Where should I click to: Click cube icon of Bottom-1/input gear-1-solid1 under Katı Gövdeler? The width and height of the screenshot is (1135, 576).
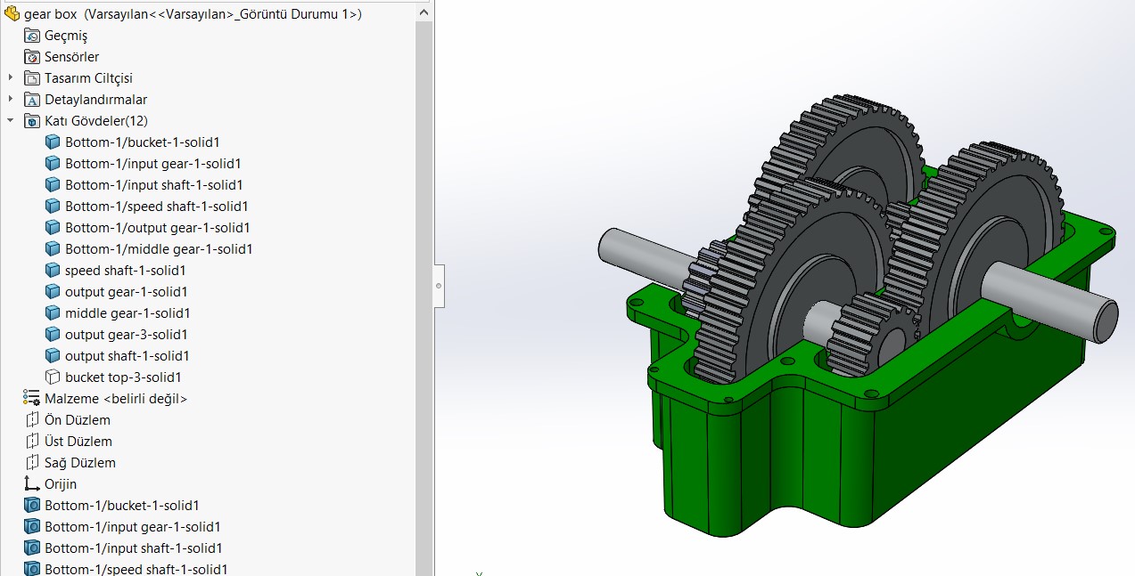53,164
